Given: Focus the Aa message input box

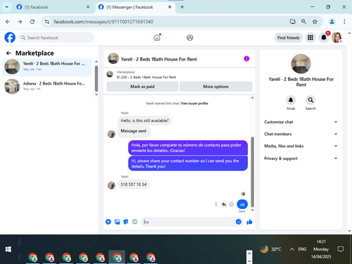Looking at the screenshot, I should [188, 222].
